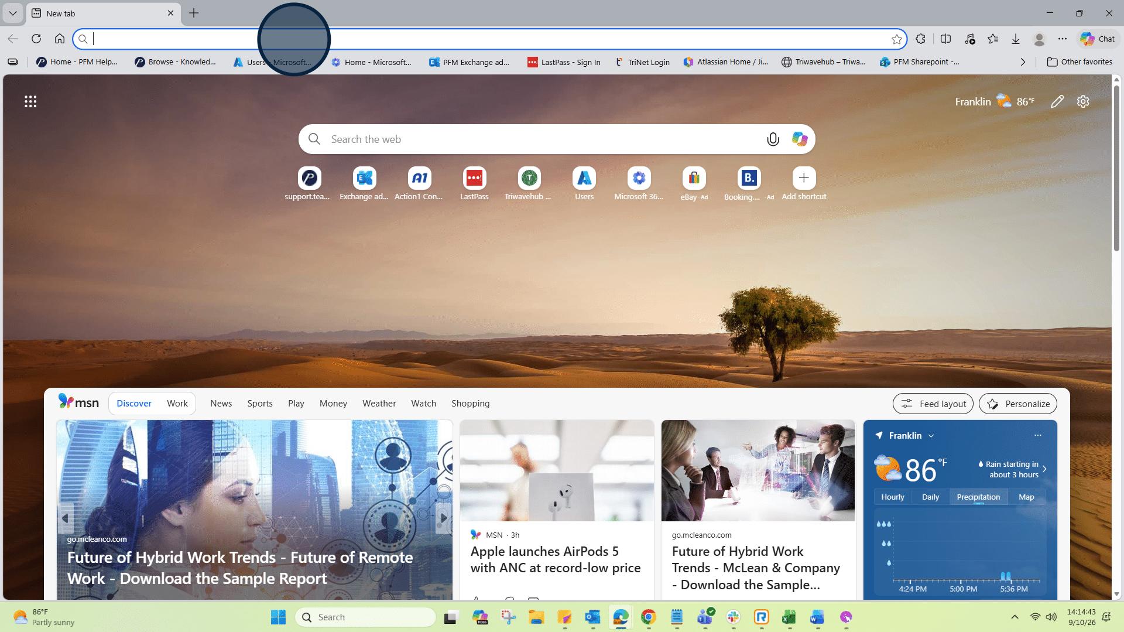1124x632 pixels.
Task: Open the LastPass shortcut tile
Action: pos(474,183)
